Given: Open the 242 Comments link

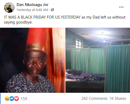Looking at the screenshot, I should [x=95, y=99].
